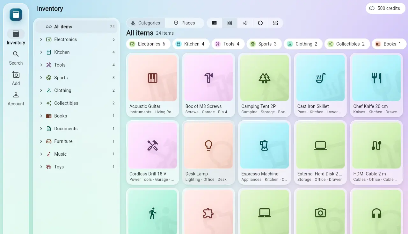
Task: Select the Documents category row
Action: click(76, 129)
